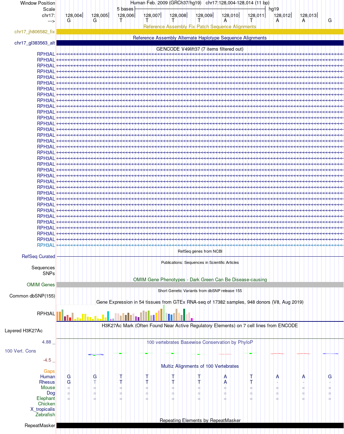
Task: Click the hg19 text next to scale bar
Action: coord(274,9)
